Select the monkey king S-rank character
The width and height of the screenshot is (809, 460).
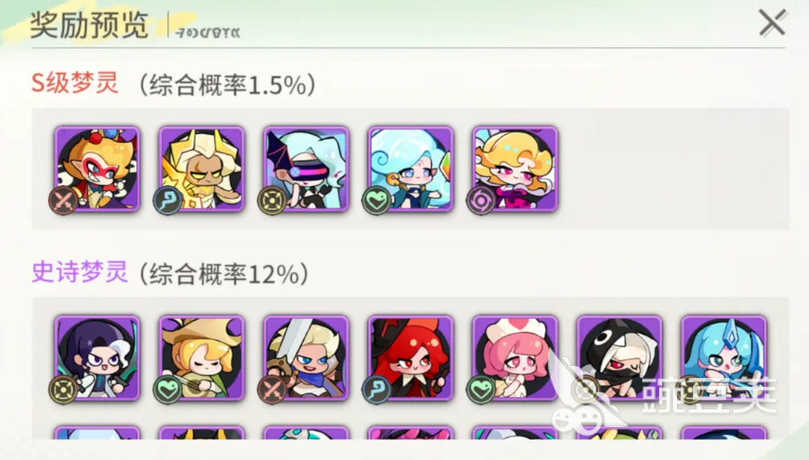(x=97, y=168)
